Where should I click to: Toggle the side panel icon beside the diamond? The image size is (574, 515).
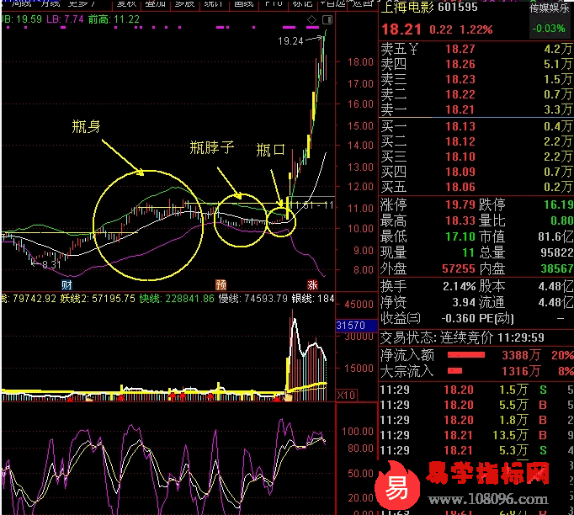pos(327,19)
